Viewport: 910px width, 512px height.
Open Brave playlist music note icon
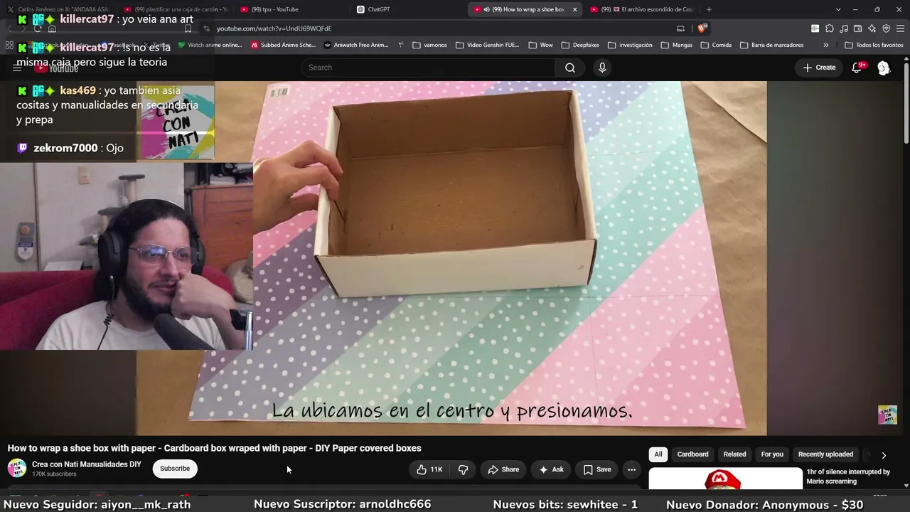click(x=843, y=28)
